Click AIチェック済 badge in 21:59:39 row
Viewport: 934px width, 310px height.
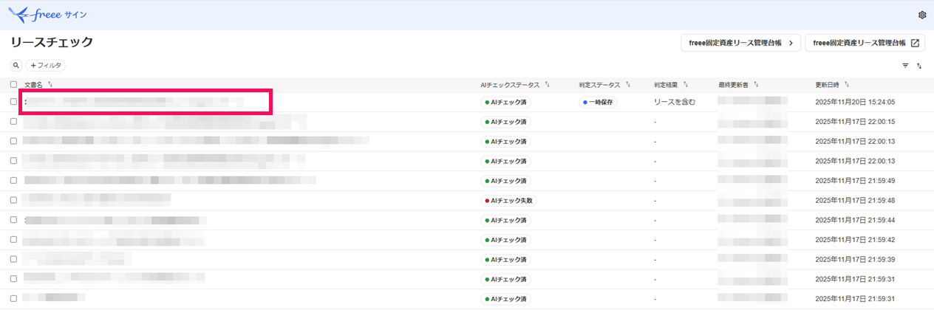[505, 259]
